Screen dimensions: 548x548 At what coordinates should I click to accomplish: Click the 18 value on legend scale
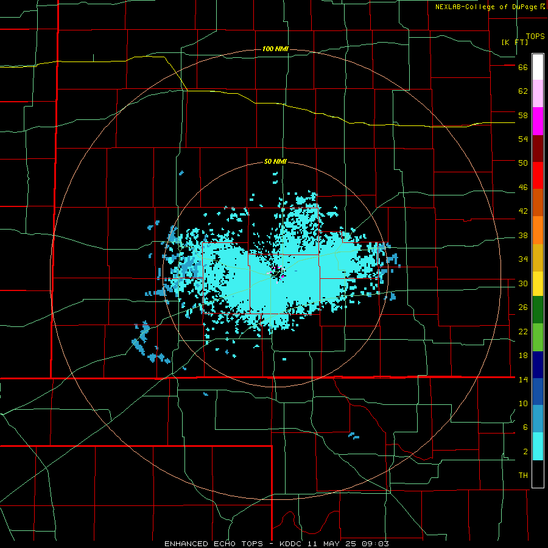pyautogui.click(x=523, y=356)
